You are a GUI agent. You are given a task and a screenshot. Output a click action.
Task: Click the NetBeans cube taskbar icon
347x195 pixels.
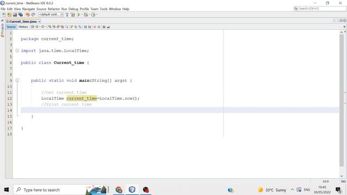pos(132,190)
